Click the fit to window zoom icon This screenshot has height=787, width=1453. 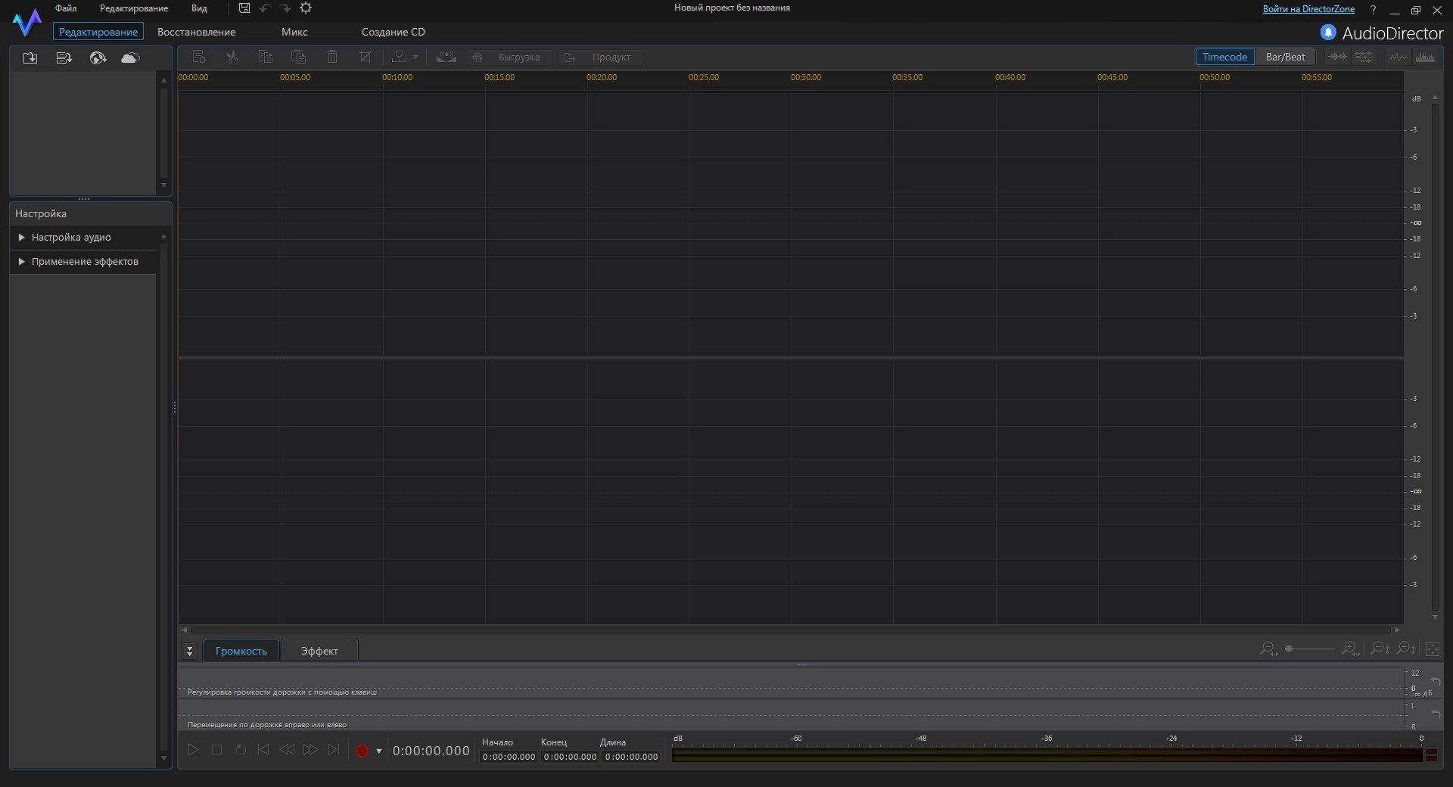[x=1433, y=649]
